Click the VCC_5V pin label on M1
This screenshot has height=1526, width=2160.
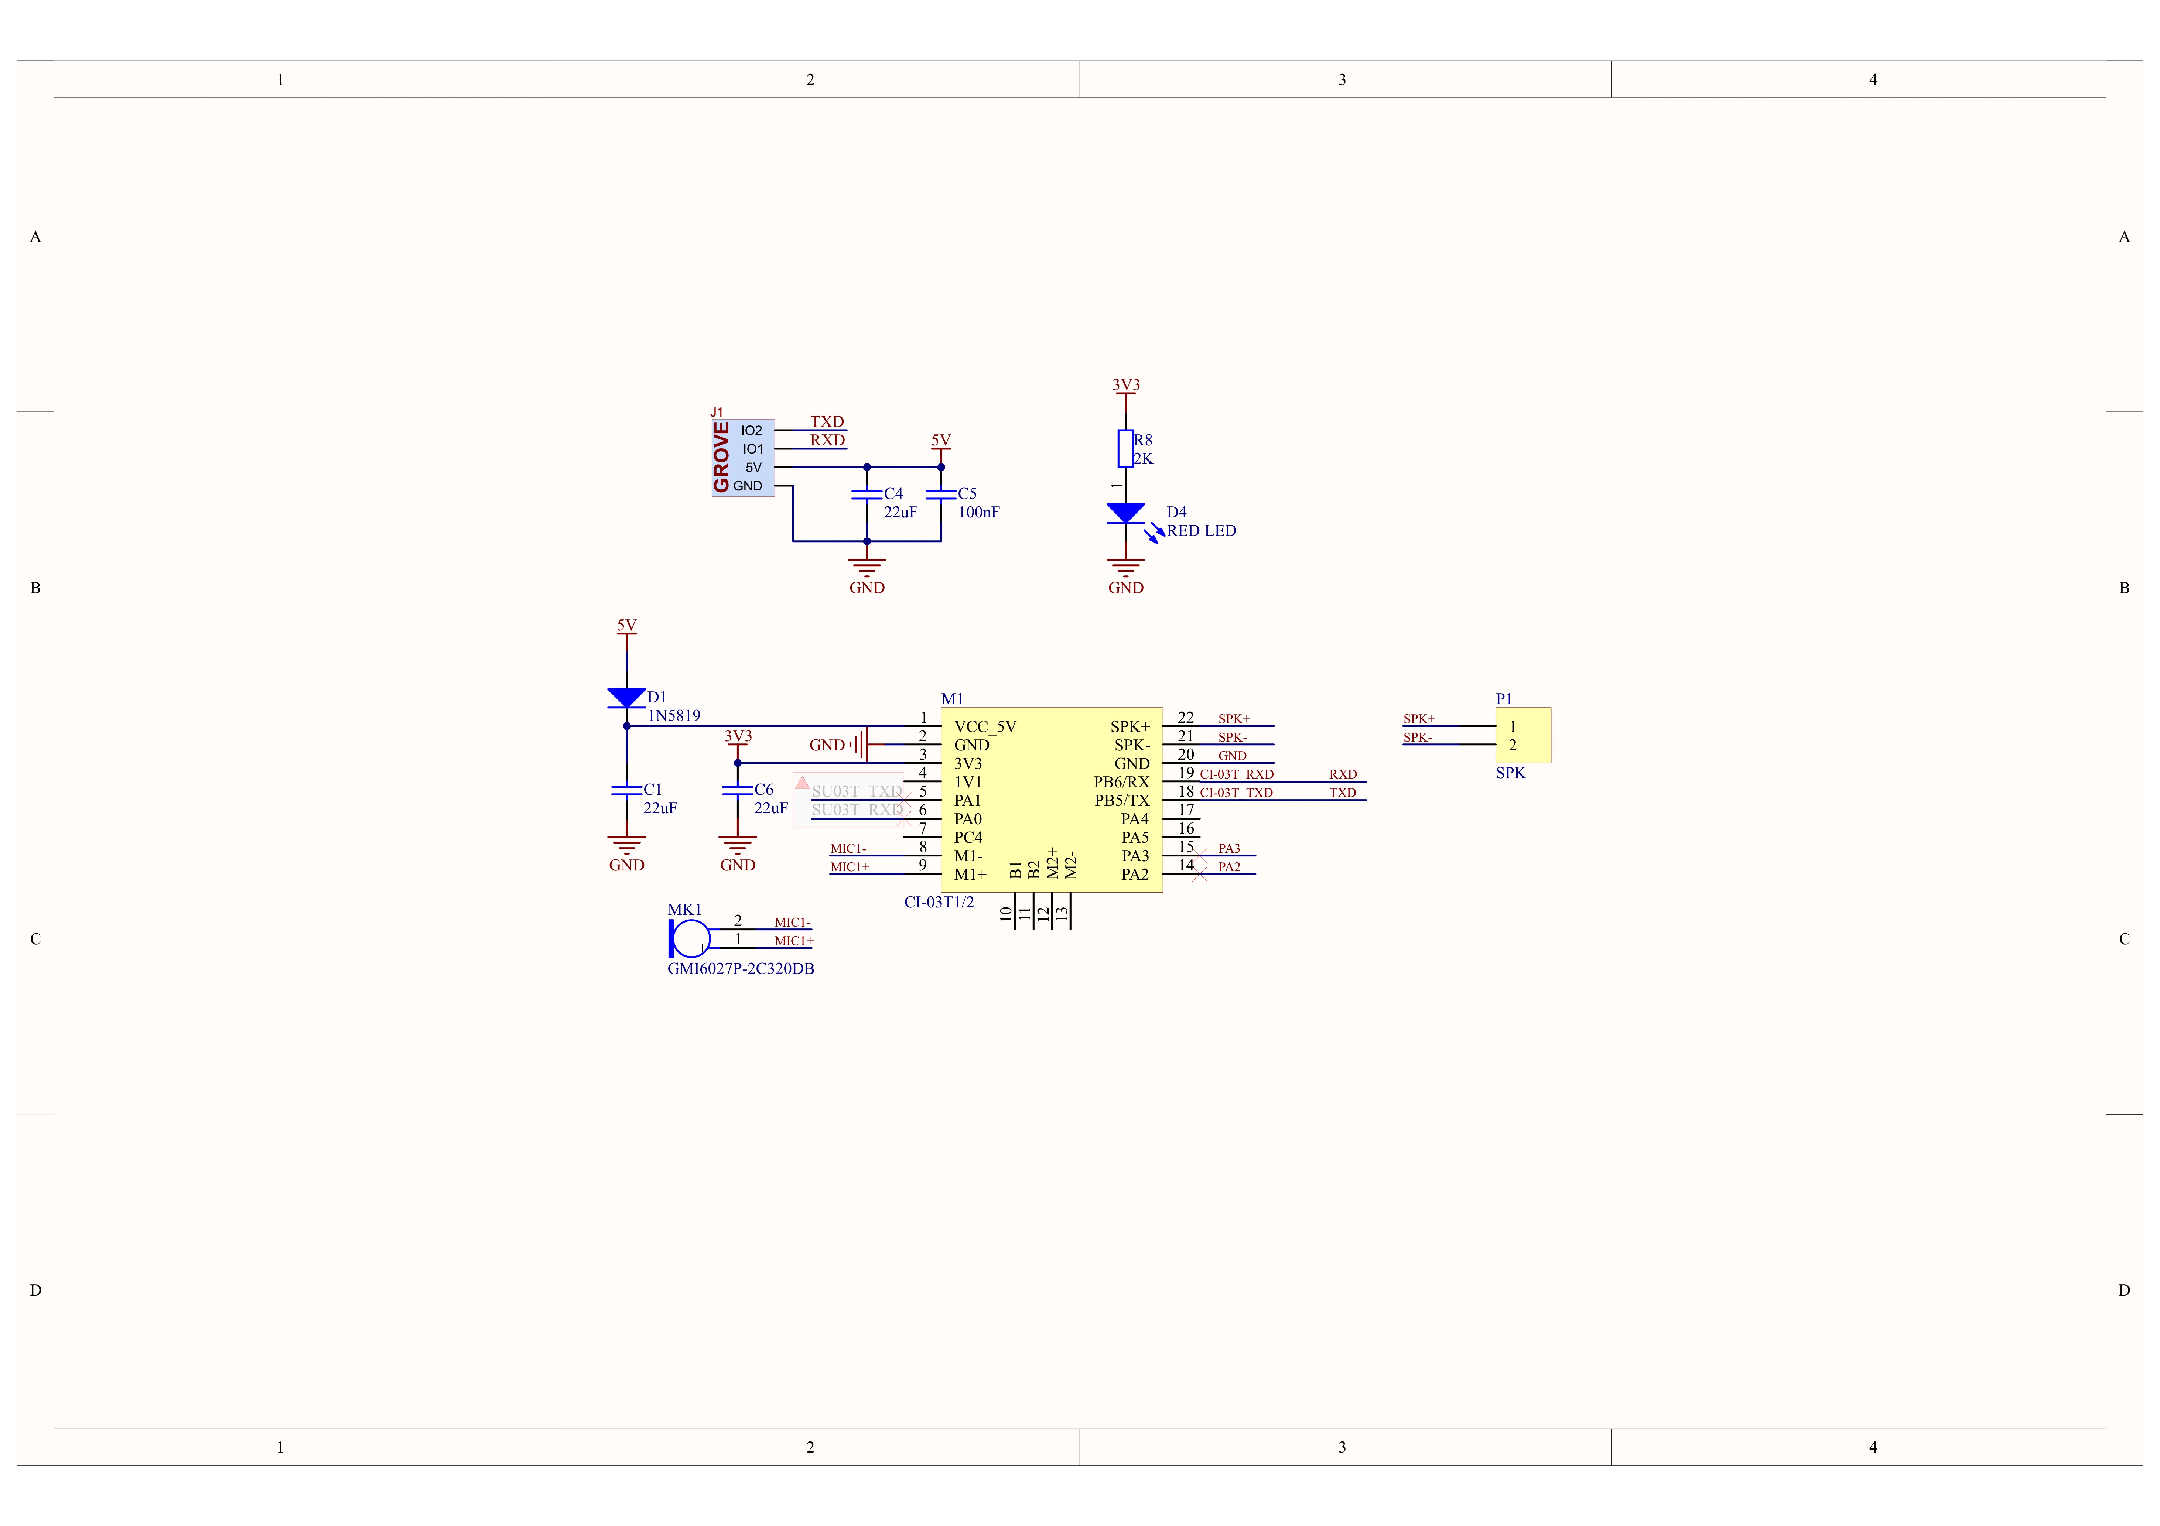point(985,726)
